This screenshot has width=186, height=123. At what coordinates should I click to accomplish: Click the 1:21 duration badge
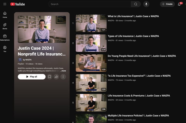(x=103, y=30)
